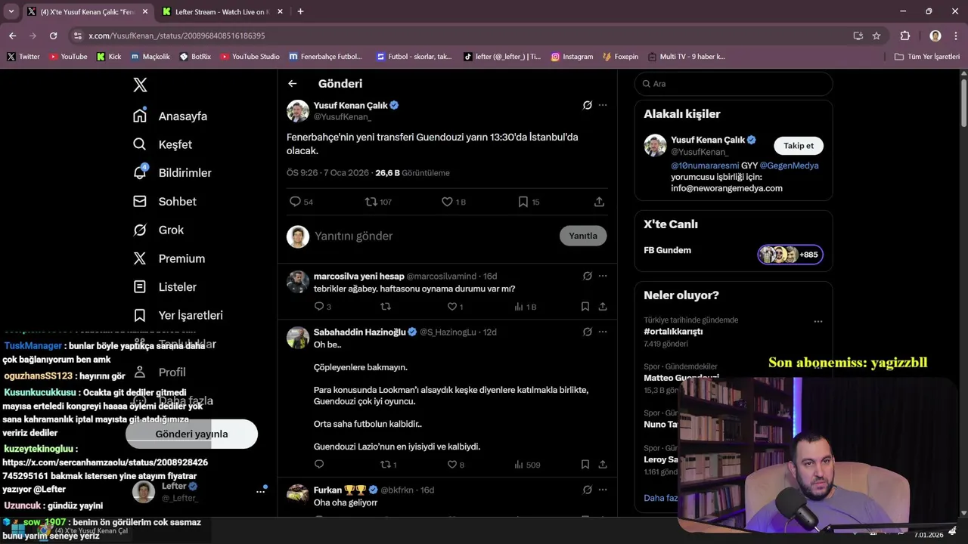This screenshot has height=544, width=968.
Task: Open Sohbet messages
Action: [165, 202]
